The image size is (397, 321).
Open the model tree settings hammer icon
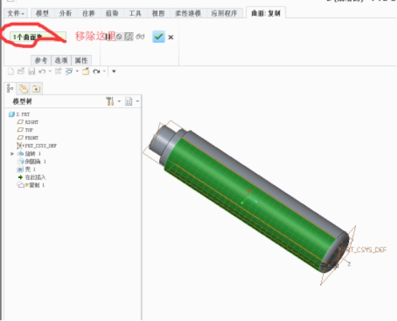click(x=110, y=102)
